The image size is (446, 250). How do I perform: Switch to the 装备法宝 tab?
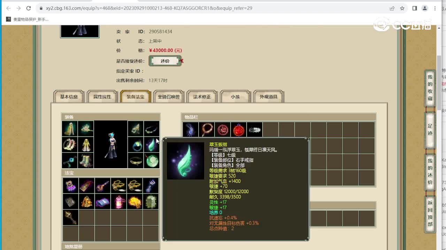[x=136, y=97]
